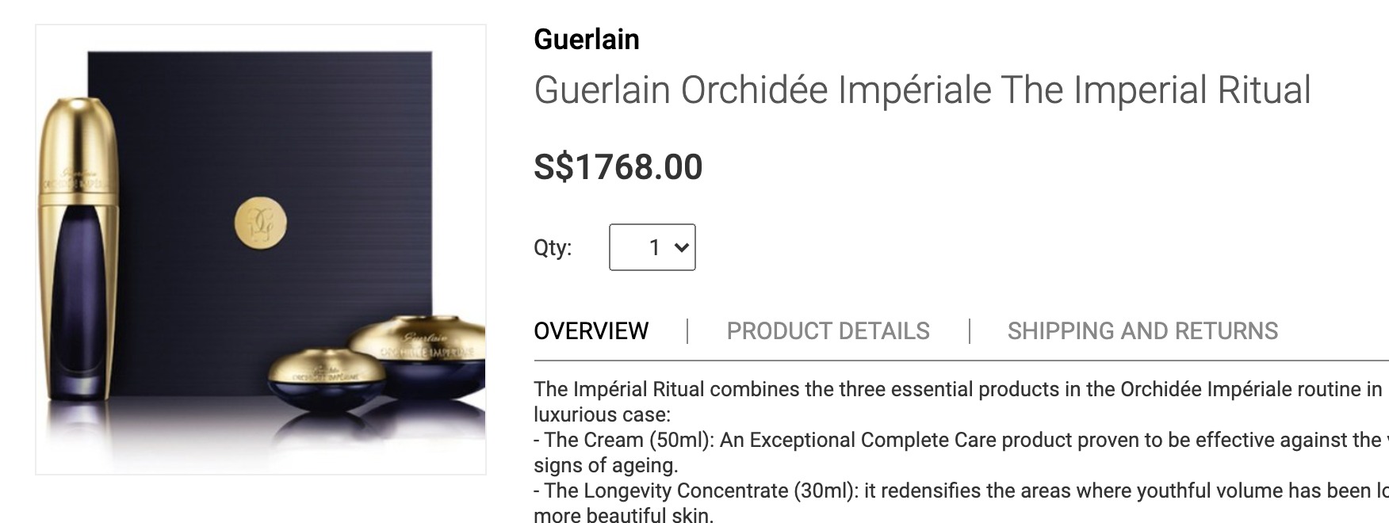This screenshot has height=523, width=1389.
Task: Click the small cream jar in photo
Action: point(316,380)
